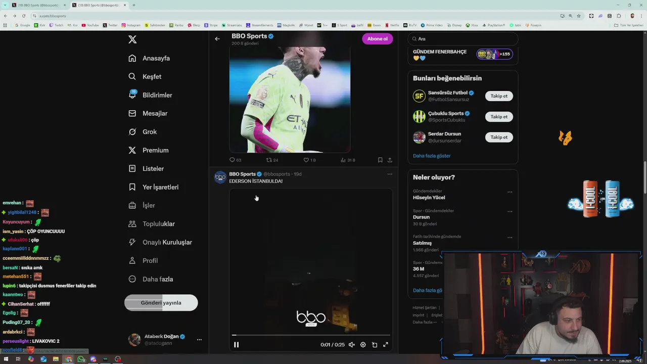This screenshot has height=364, width=647.
Task: Open Tüm Yer İşaretleri folder
Action: (629, 25)
